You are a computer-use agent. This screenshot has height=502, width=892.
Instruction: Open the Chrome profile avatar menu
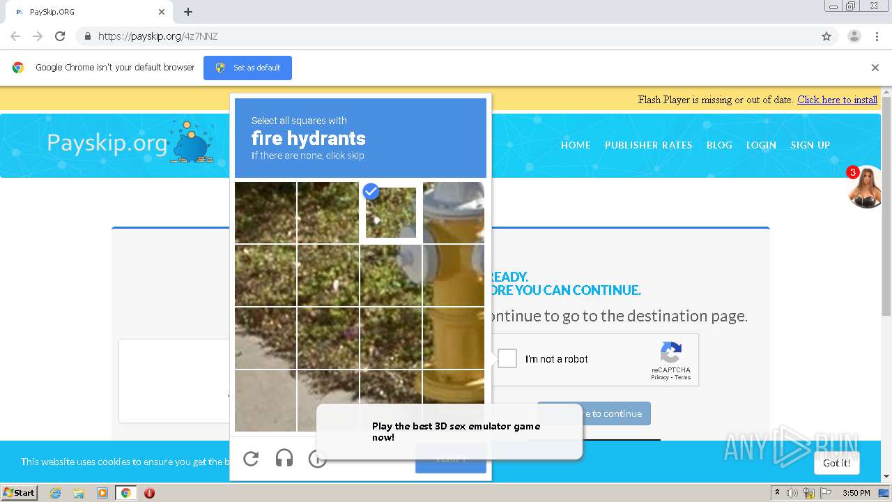(854, 36)
